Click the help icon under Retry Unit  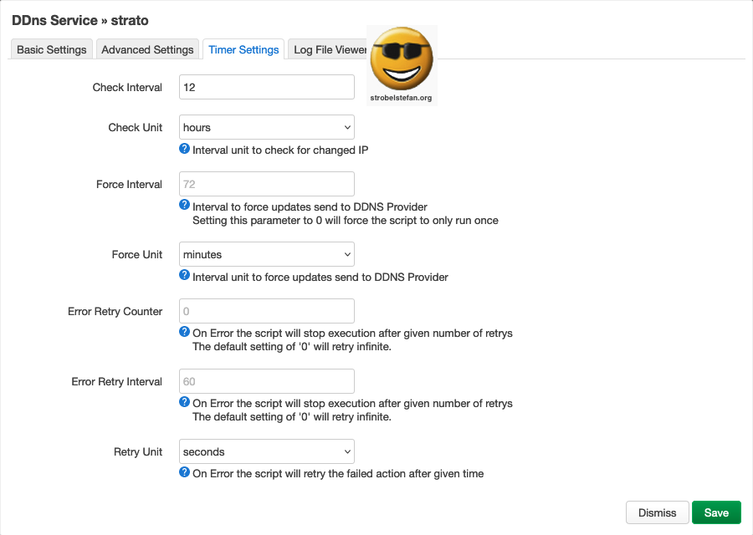(185, 472)
